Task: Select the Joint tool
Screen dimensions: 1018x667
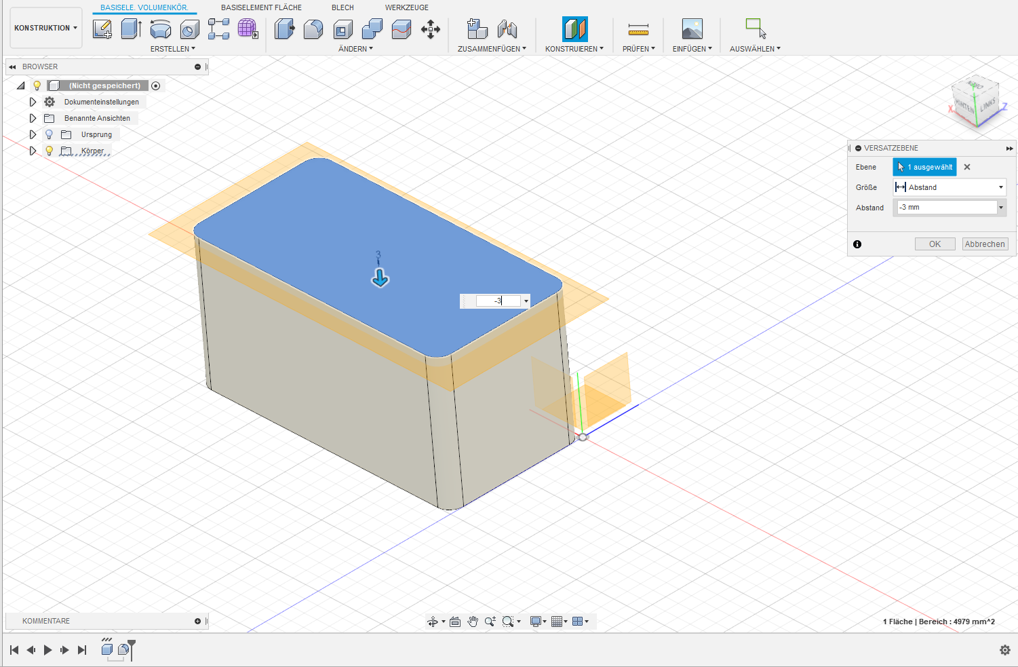Action: [507, 29]
